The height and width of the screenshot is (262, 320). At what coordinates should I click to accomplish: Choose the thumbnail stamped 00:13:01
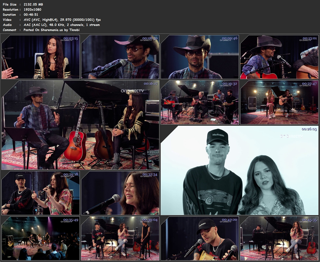(x=279, y=57)
